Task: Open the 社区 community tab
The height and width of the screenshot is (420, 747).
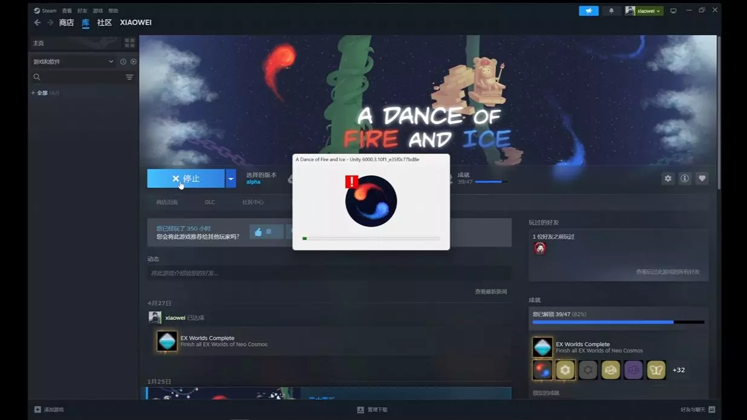Action: point(105,22)
